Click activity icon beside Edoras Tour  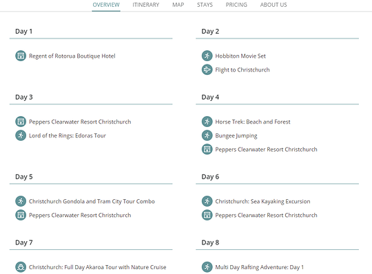21,135
